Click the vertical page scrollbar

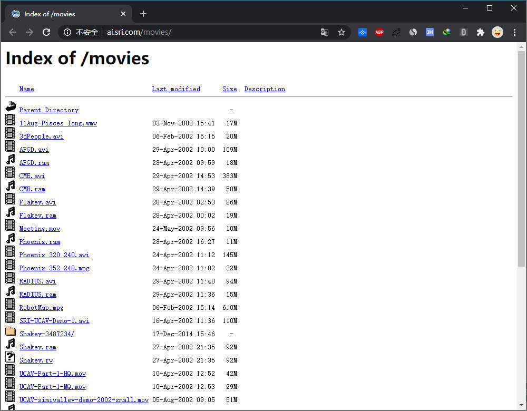tap(521, 158)
